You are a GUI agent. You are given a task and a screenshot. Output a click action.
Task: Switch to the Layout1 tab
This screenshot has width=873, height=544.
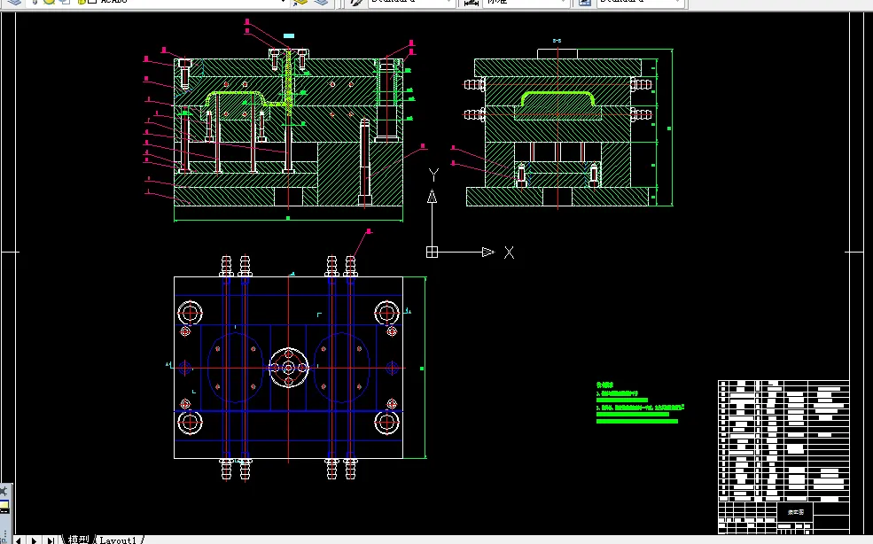pos(119,540)
